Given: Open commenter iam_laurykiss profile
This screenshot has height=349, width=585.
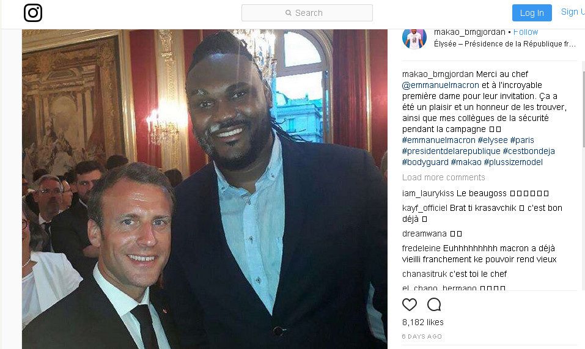Looking at the screenshot, I should (428, 193).
